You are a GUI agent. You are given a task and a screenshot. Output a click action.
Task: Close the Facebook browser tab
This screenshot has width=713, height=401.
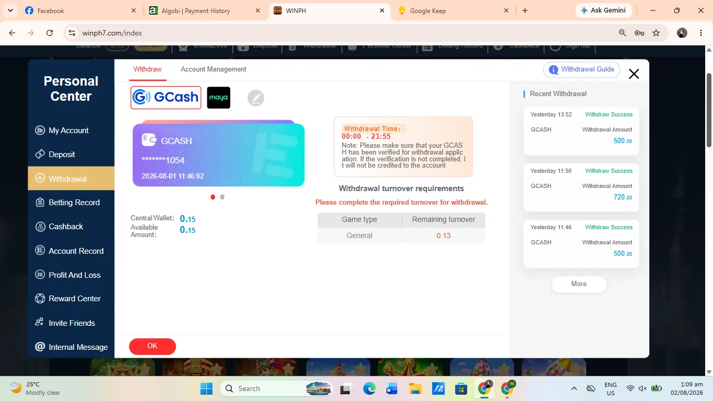pyautogui.click(x=134, y=10)
